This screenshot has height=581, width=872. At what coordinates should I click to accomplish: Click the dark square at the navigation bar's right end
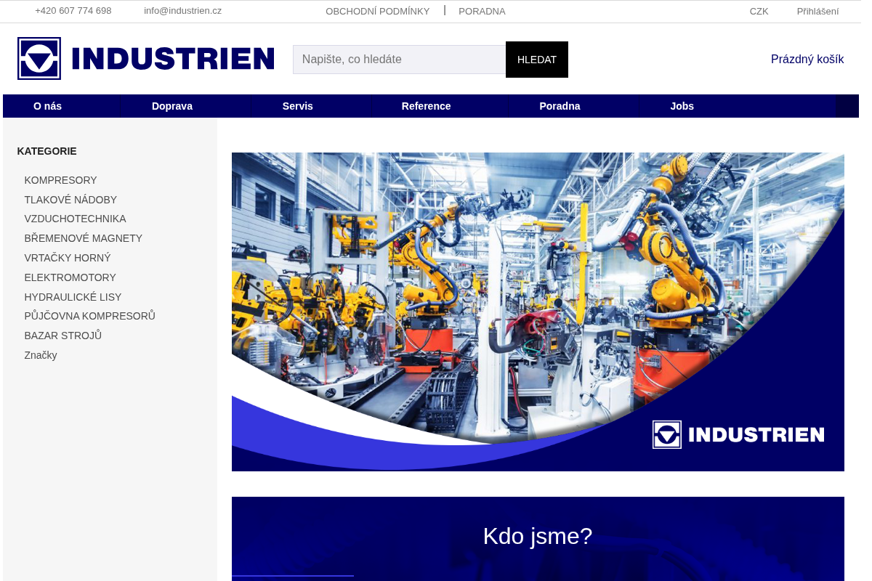[x=847, y=106]
